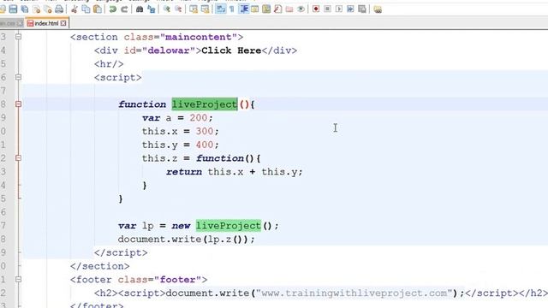
Task: Click the Print toolbar icon
Action: point(59,9)
